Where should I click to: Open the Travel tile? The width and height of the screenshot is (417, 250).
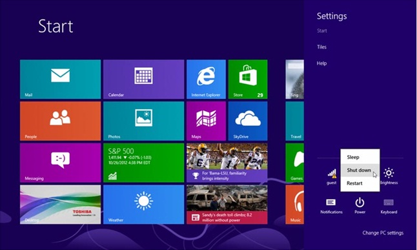(x=294, y=121)
